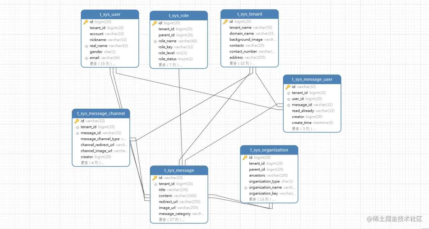429x229 pixels.
Task: Expand the 更多（13 列）row in t_sys_organization
Action: point(262,199)
